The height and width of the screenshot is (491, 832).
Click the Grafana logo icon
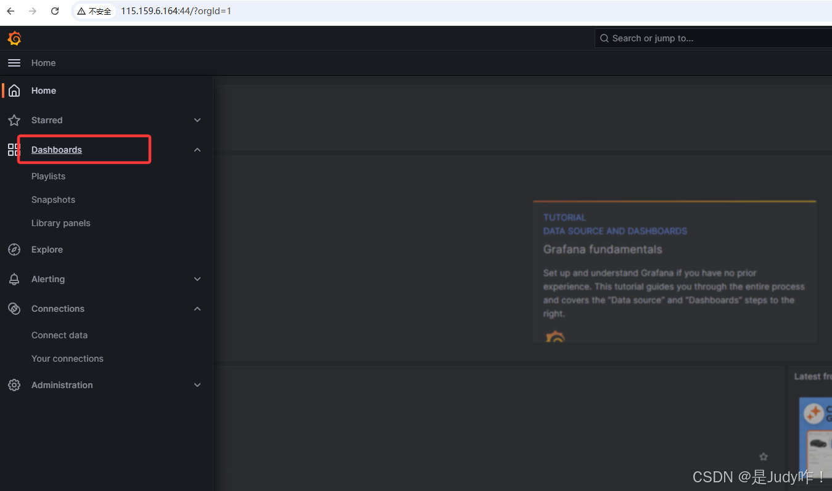(14, 38)
